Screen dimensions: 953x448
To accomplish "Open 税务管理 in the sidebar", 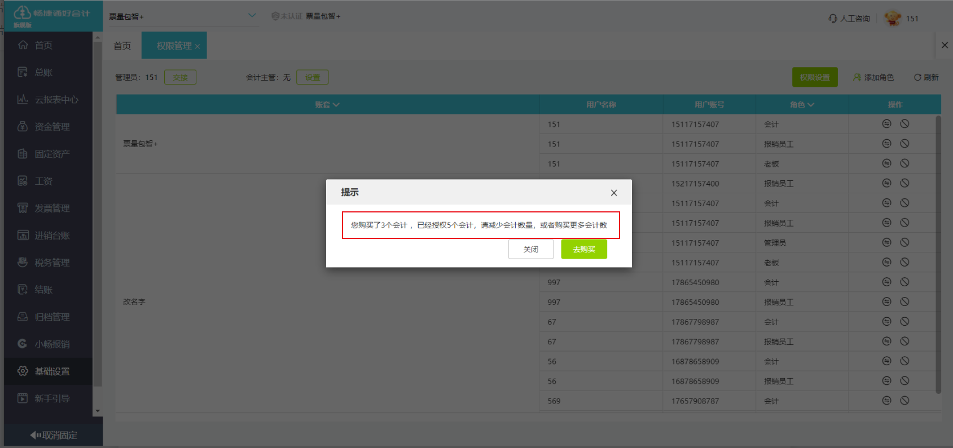I will click(x=52, y=263).
